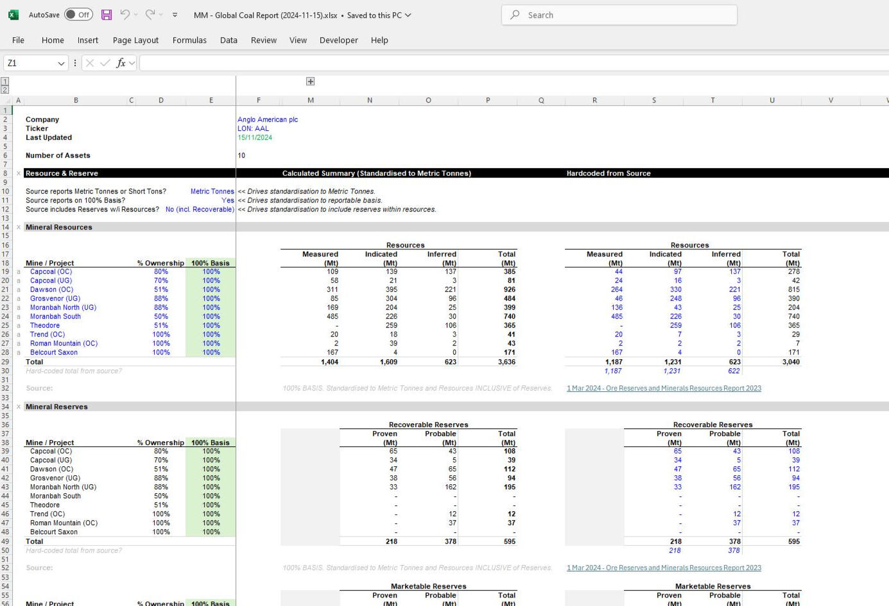This screenshot has height=606, width=889.
Task: Open Customize Quick Access Toolbar menu
Action: pos(175,15)
